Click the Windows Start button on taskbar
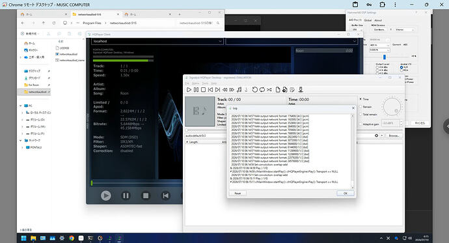Image resolution: width=449 pixels, height=243 pixels. 24,238
